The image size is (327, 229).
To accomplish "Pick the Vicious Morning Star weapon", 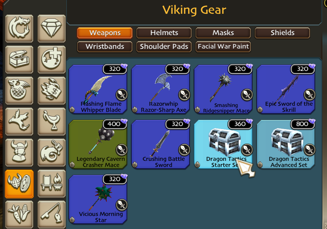I will pos(98,199).
